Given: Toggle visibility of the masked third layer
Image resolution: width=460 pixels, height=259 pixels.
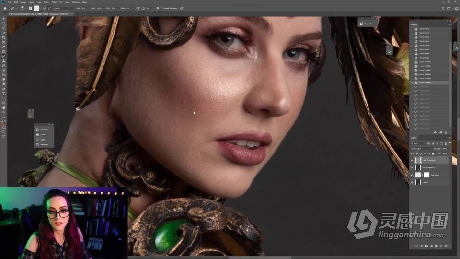Looking at the screenshot, I should 412,175.
